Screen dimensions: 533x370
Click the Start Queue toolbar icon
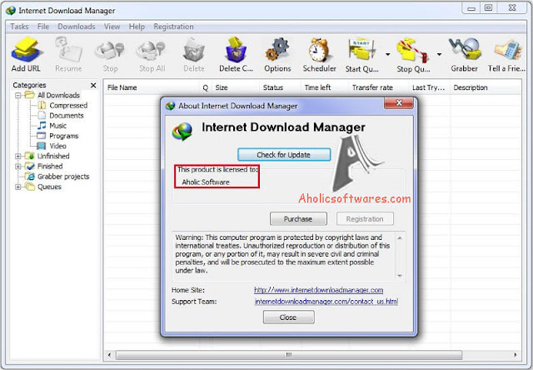tap(361, 50)
